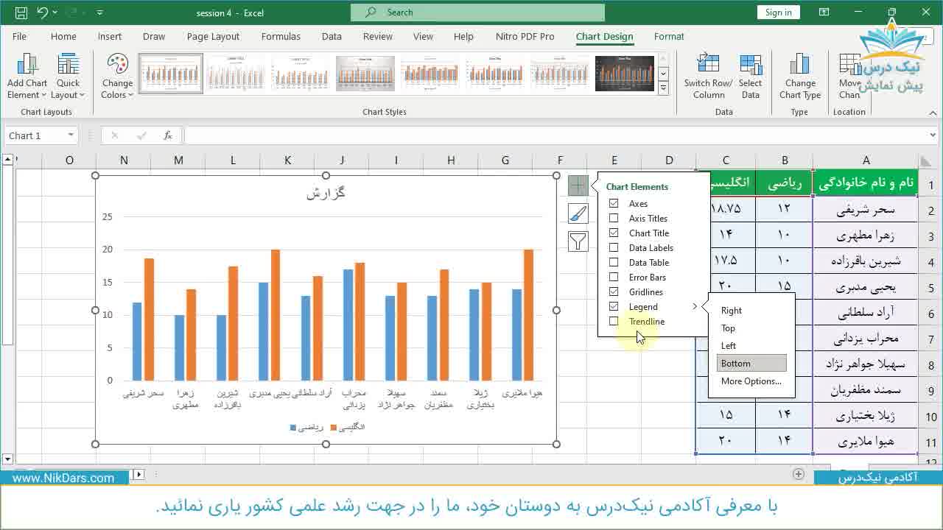Enable the Trendline checkbox

click(615, 321)
